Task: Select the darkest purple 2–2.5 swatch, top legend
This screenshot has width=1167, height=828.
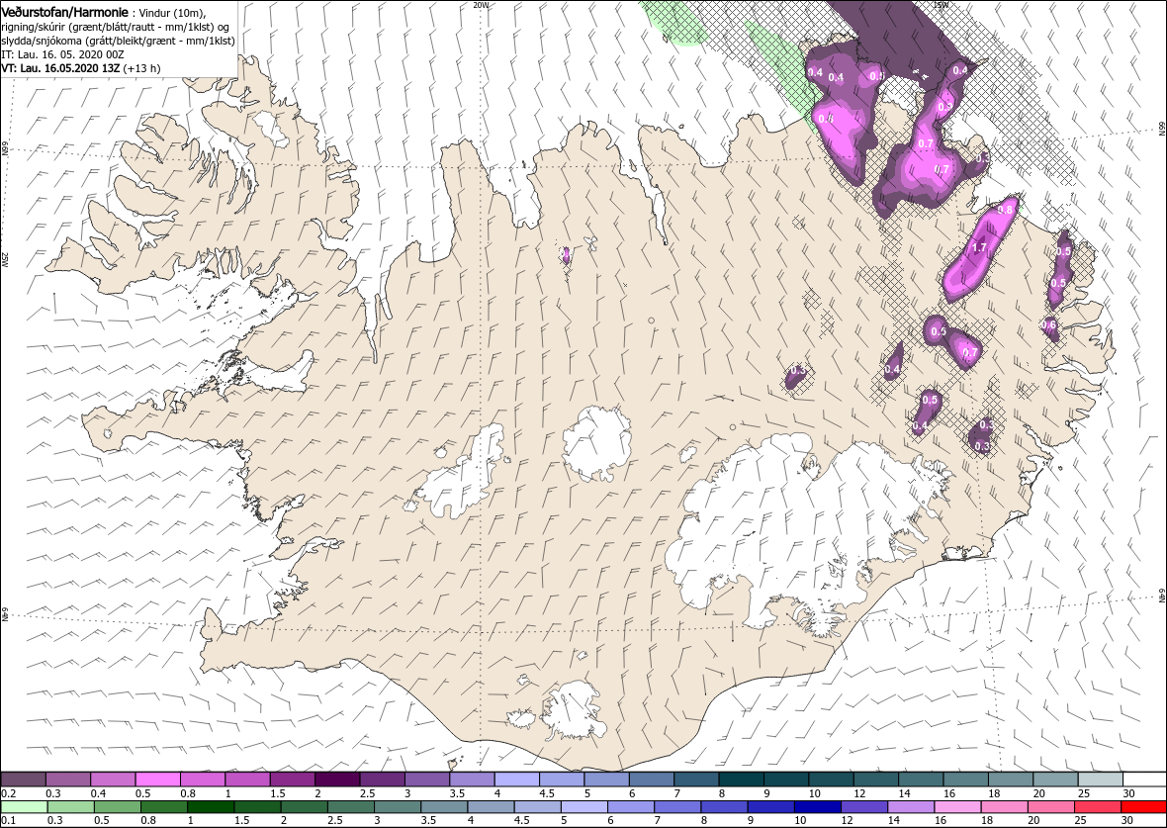Action: point(337,780)
